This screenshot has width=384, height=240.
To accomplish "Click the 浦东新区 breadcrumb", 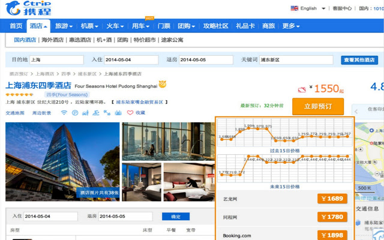I will pyautogui.click(x=87, y=74).
